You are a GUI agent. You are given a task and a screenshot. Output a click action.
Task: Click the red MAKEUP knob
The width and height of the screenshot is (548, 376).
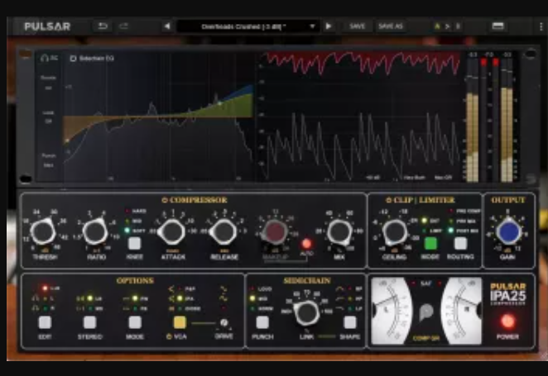click(x=275, y=231)
